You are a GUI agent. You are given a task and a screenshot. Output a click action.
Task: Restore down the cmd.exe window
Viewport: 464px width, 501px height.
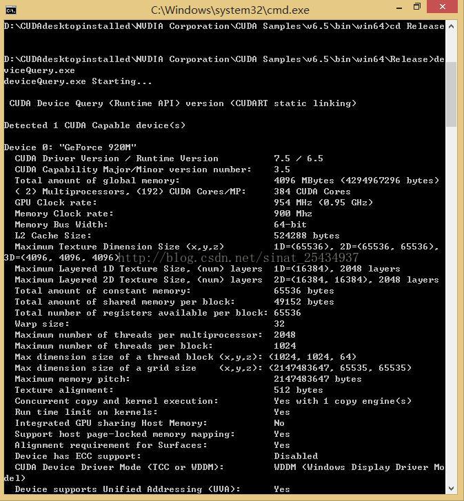(x=416, y=7)
